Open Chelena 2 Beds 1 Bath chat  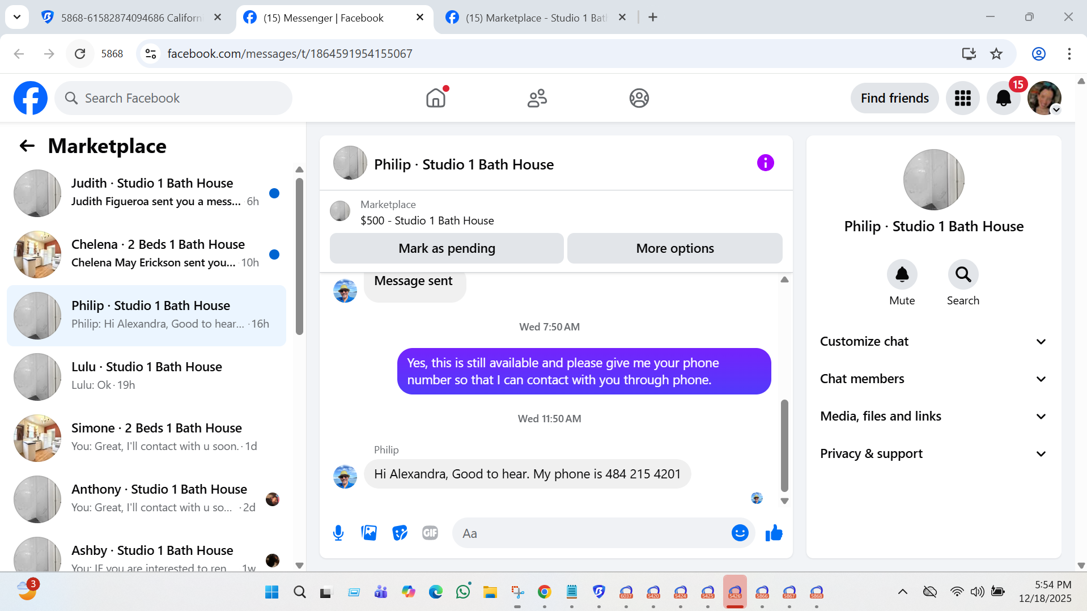tap(146, 254)
